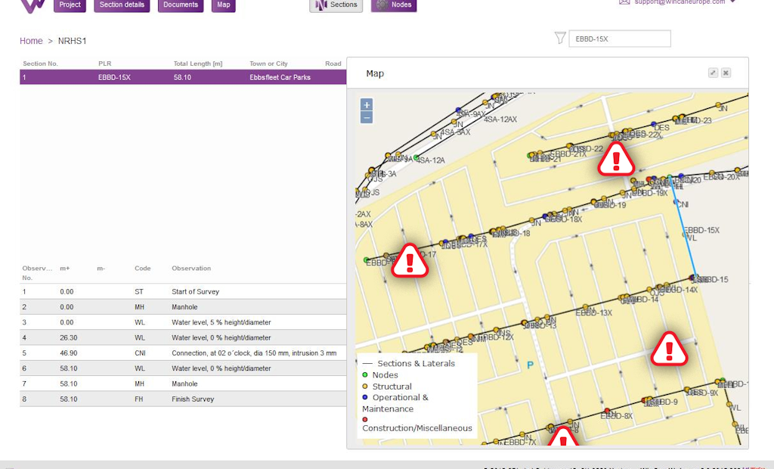Click the support email envelope icon

coord(624,2)
